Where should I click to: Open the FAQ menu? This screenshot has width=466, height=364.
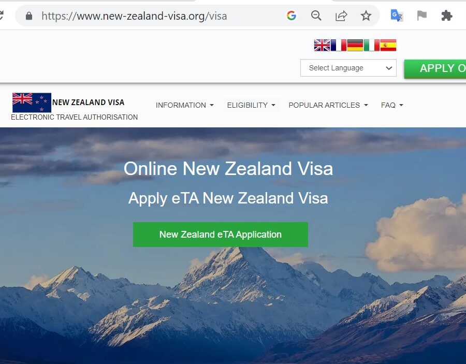click(x=392, y=105)
